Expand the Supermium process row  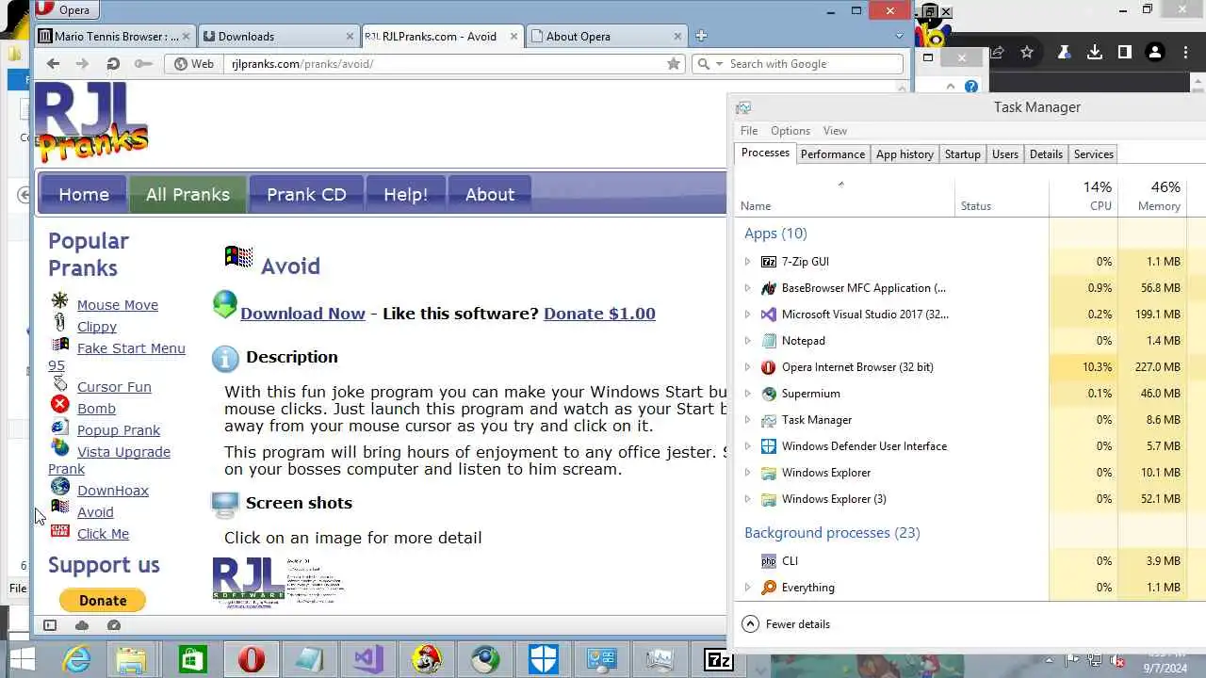[x=748, y=394]
